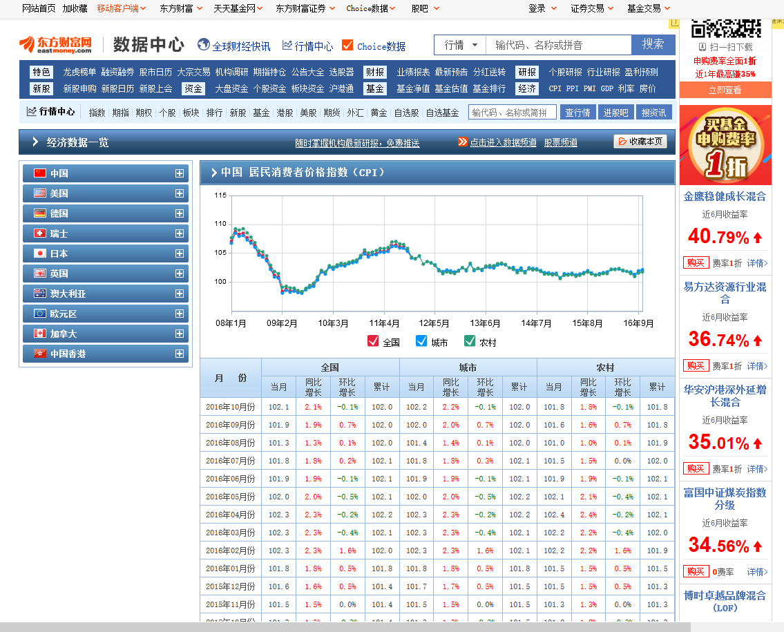Open the 港股 item in market bar
The height and width of the screenshot is (632, 784).
285,113
